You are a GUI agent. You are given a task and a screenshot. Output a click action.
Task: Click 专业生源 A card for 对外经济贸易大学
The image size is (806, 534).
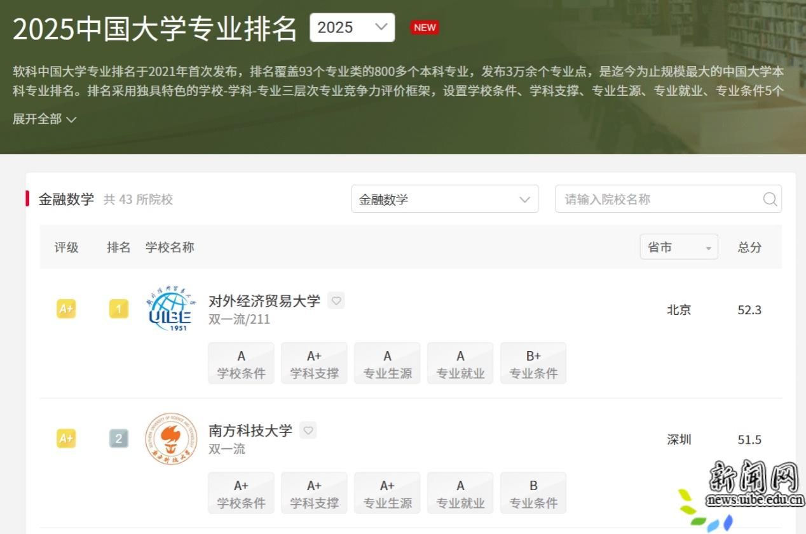[x=388, y=364]
